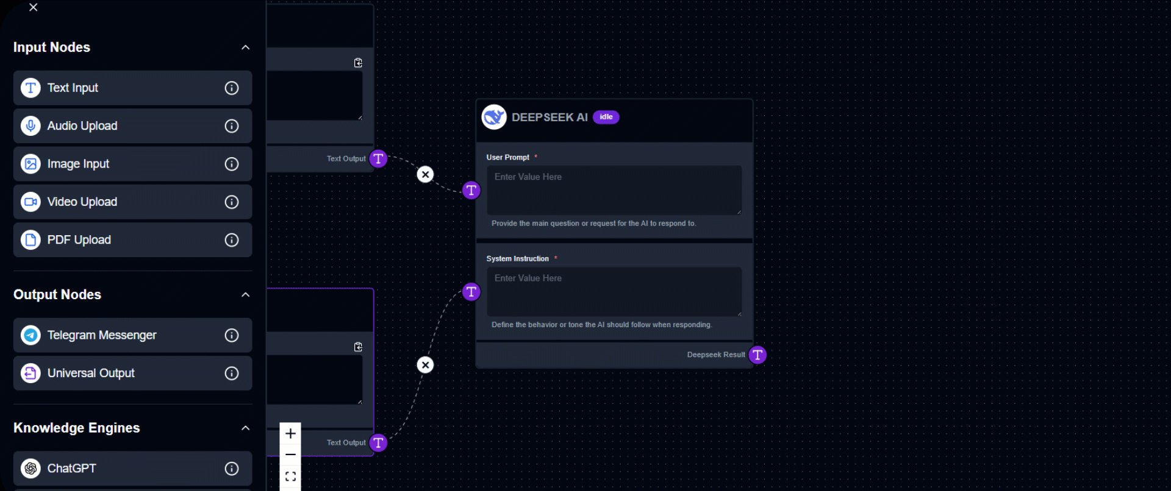Select the Image Input node
The width and height of the screenshot is (1171, 491).
[122, 164]
